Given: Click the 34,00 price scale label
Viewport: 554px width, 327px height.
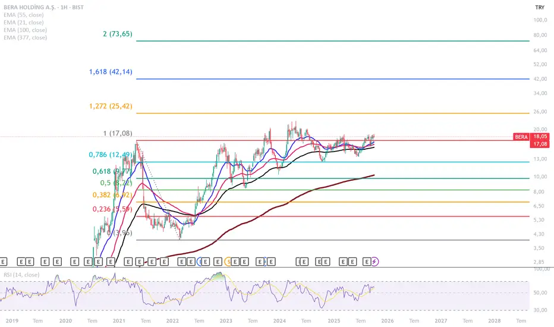Looking at the screenshot, I should [x=540, y=93].
